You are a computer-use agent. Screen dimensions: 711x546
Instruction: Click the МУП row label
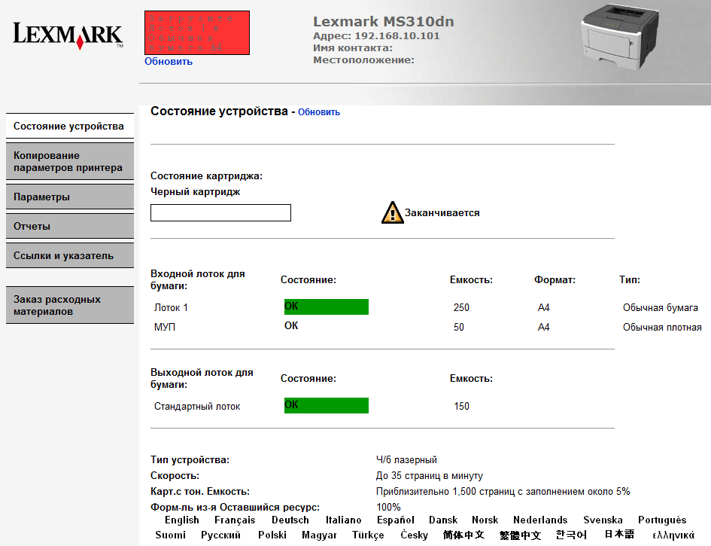(x=165, y=328)
